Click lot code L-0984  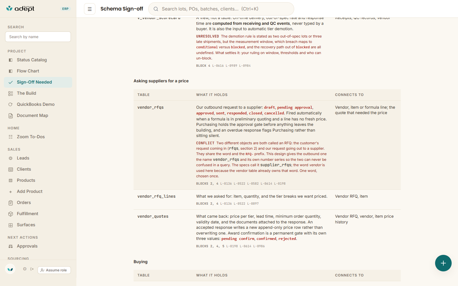click(x=245, y=66)
